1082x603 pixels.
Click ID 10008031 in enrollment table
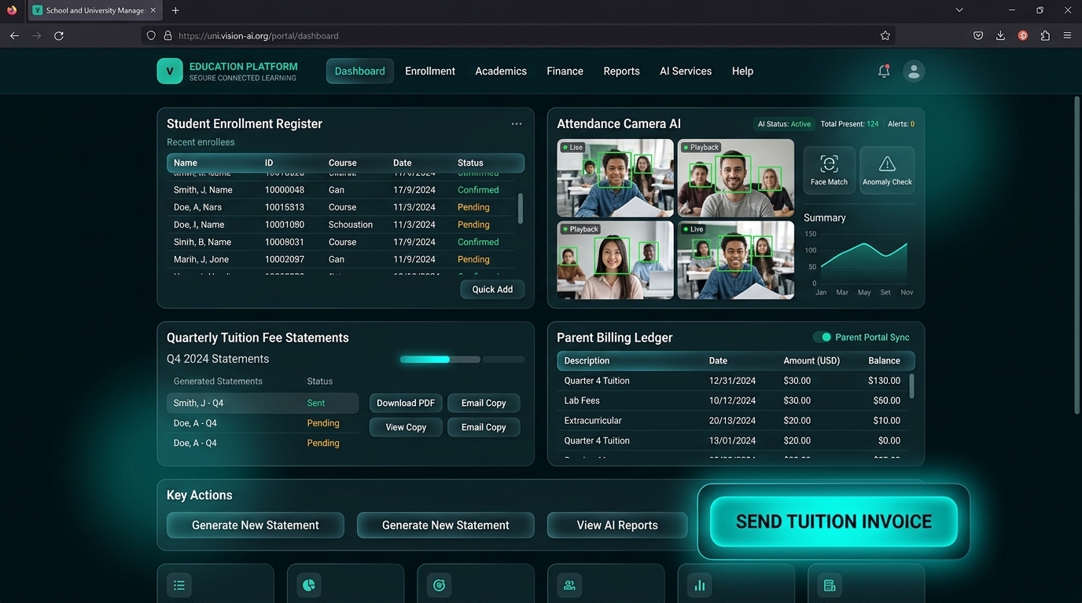[x=285, y=242]
